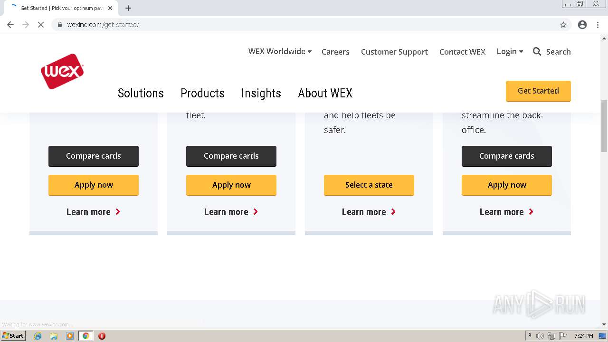The height and width of the screenshot is (342, 608).
Task: Click Apply now under the 'fleet.' card
Action: click(231, 185)
